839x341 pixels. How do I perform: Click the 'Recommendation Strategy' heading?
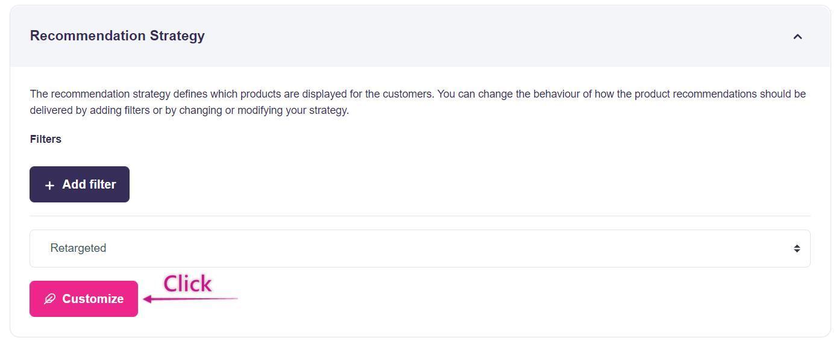coord(118,36)
